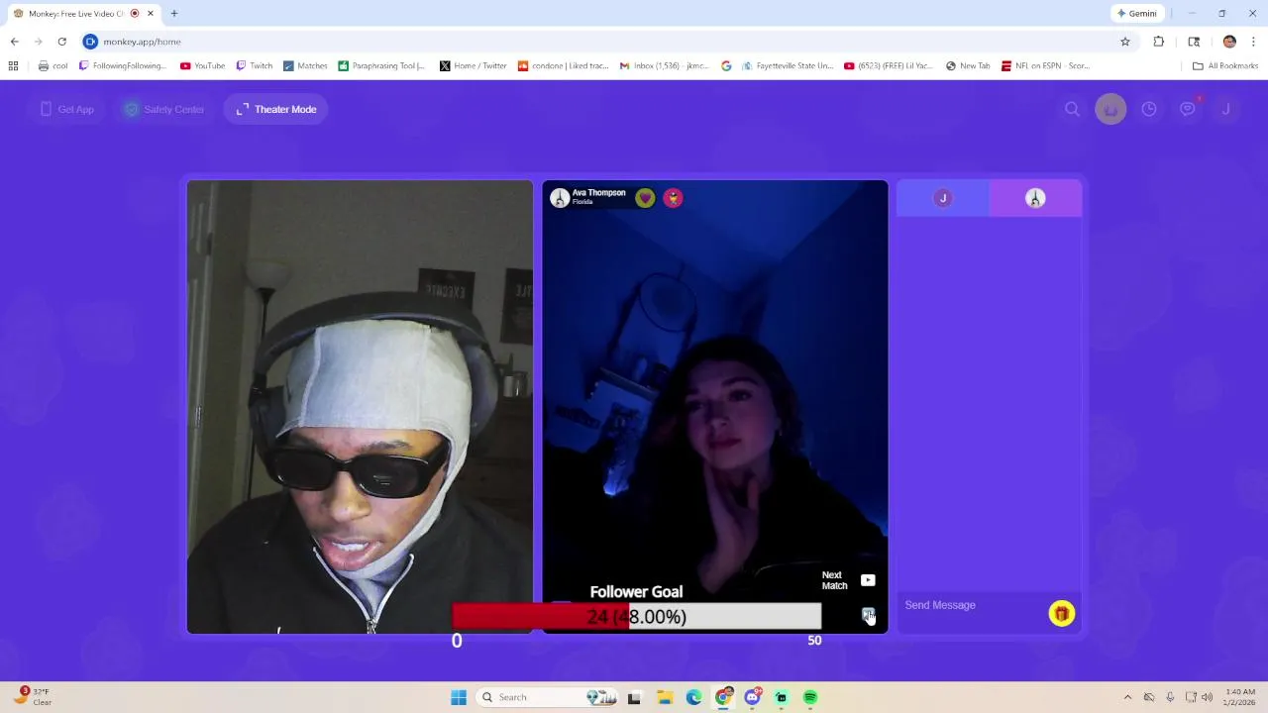Open Chrome three-dot menu
Image resolution: width=1268 pixels, height=713 pixels.
[1253, 42]
